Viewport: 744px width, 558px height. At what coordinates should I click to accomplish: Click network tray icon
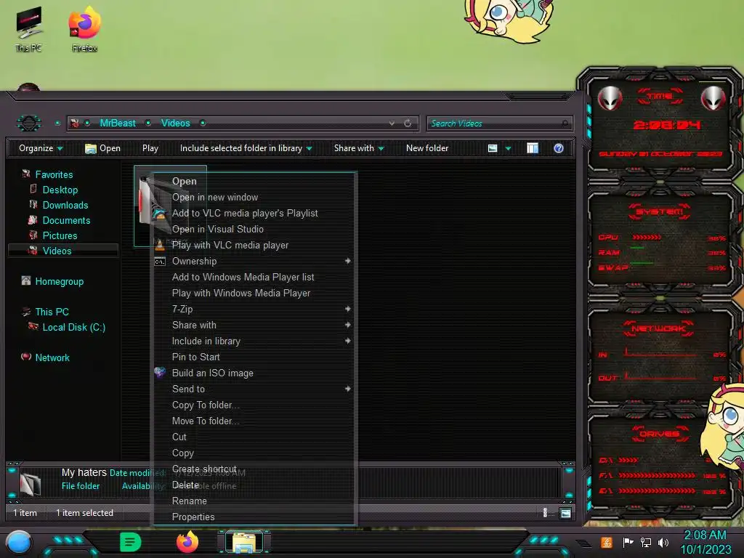tap(646, 542)
